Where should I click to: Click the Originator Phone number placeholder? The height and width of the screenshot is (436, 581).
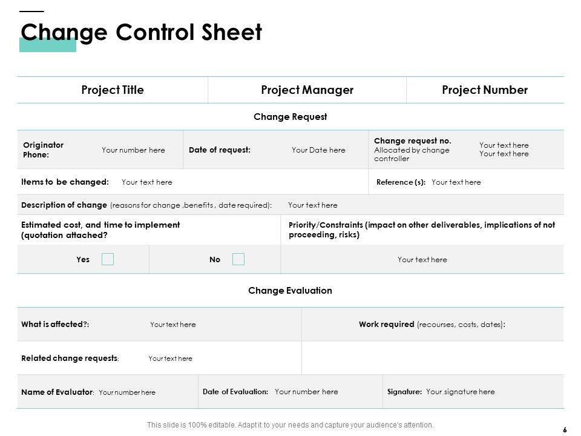click(x=133, y=150)
